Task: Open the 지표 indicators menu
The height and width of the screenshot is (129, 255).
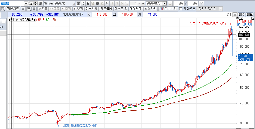Action: (43, 9)
